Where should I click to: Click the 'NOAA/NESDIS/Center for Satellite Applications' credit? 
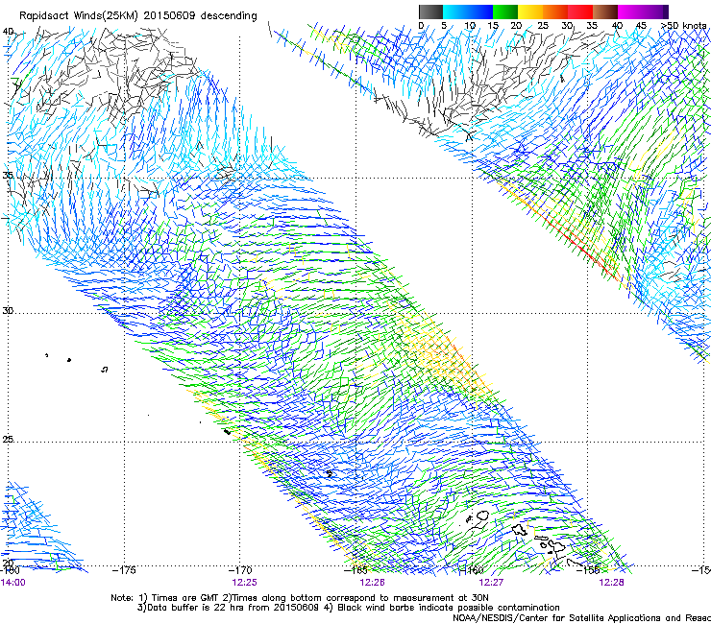click(x=581, y=618)
